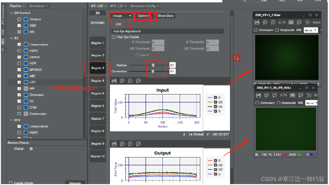Viewport: 329px width, 185px height.
Task: Reset Output chart zoom to 1.0
Action: (138, 144)
